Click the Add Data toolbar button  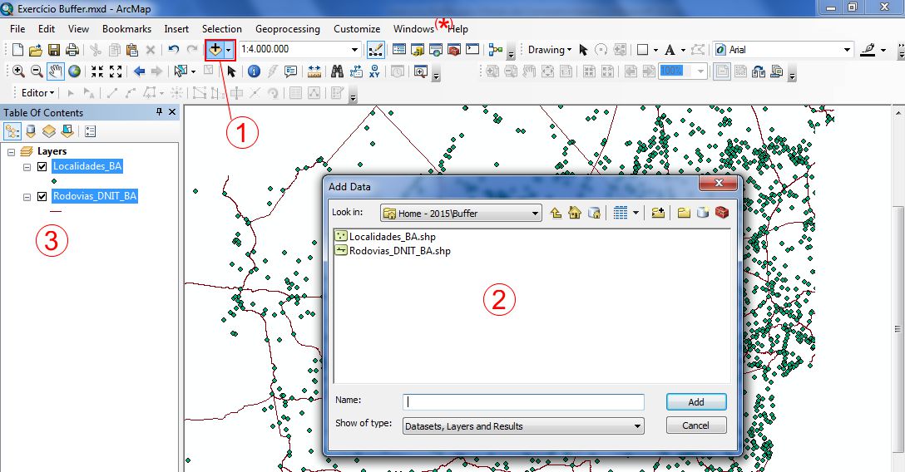pos(215,50)
